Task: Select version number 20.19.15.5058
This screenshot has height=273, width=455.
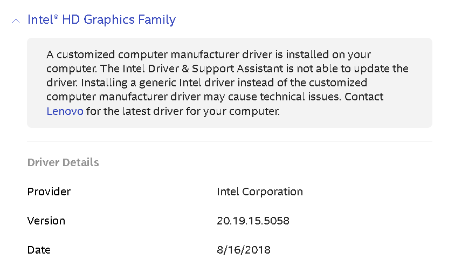Action: [253, 221]
